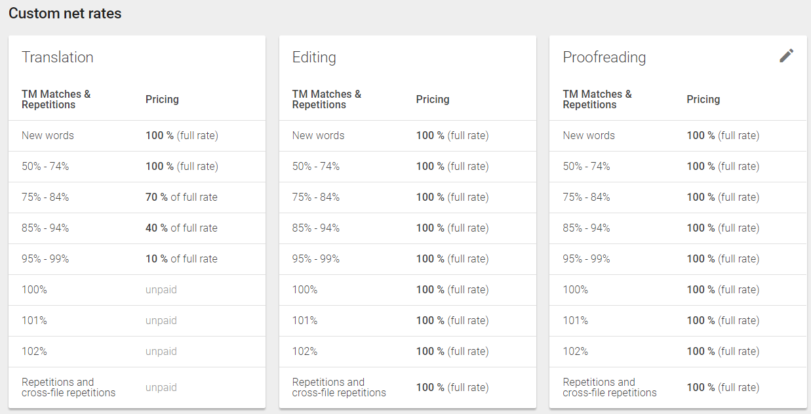Click Translation's 50% - 74% pricing value
Image resolution: width=811 pixels, height=414 pixels.
pos(182,166)
